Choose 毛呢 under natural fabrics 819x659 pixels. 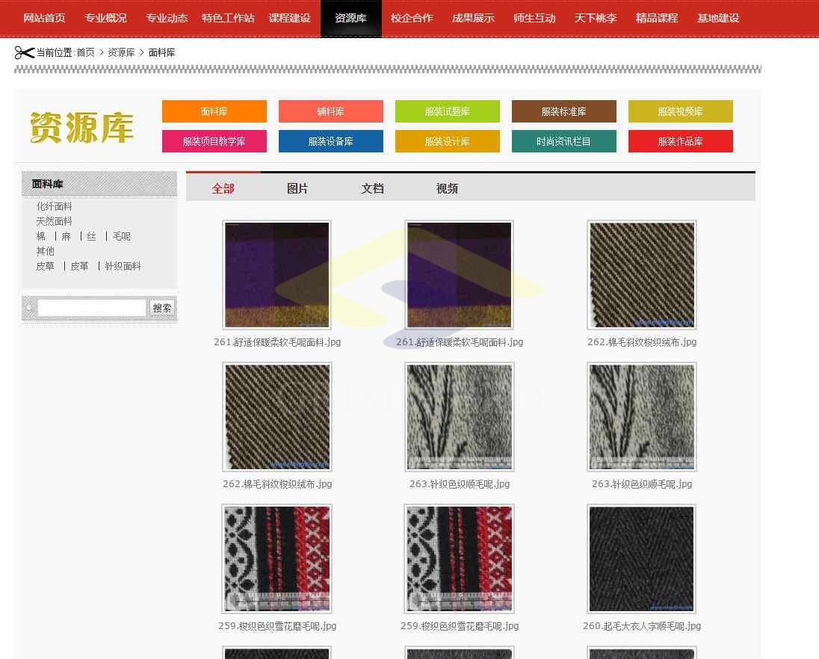pos(122,236)
